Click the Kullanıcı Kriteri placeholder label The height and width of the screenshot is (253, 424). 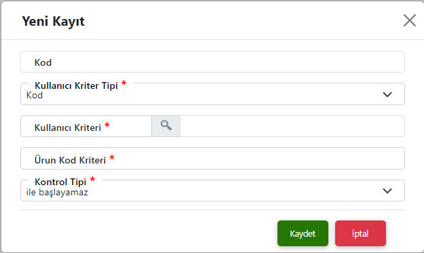68,128
